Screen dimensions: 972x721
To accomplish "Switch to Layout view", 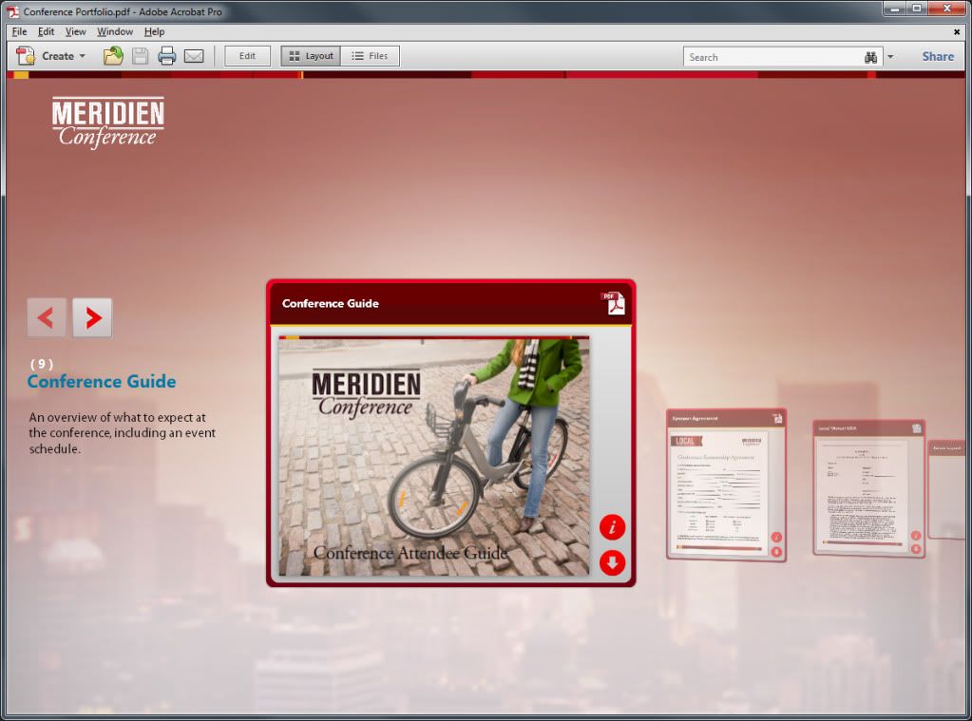I will [311, 56].
